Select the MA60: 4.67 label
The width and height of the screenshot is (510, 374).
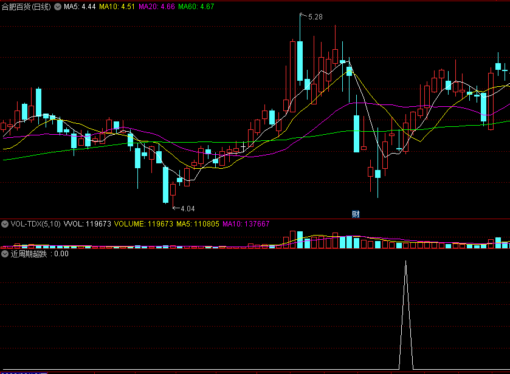(x=196, y=7)
